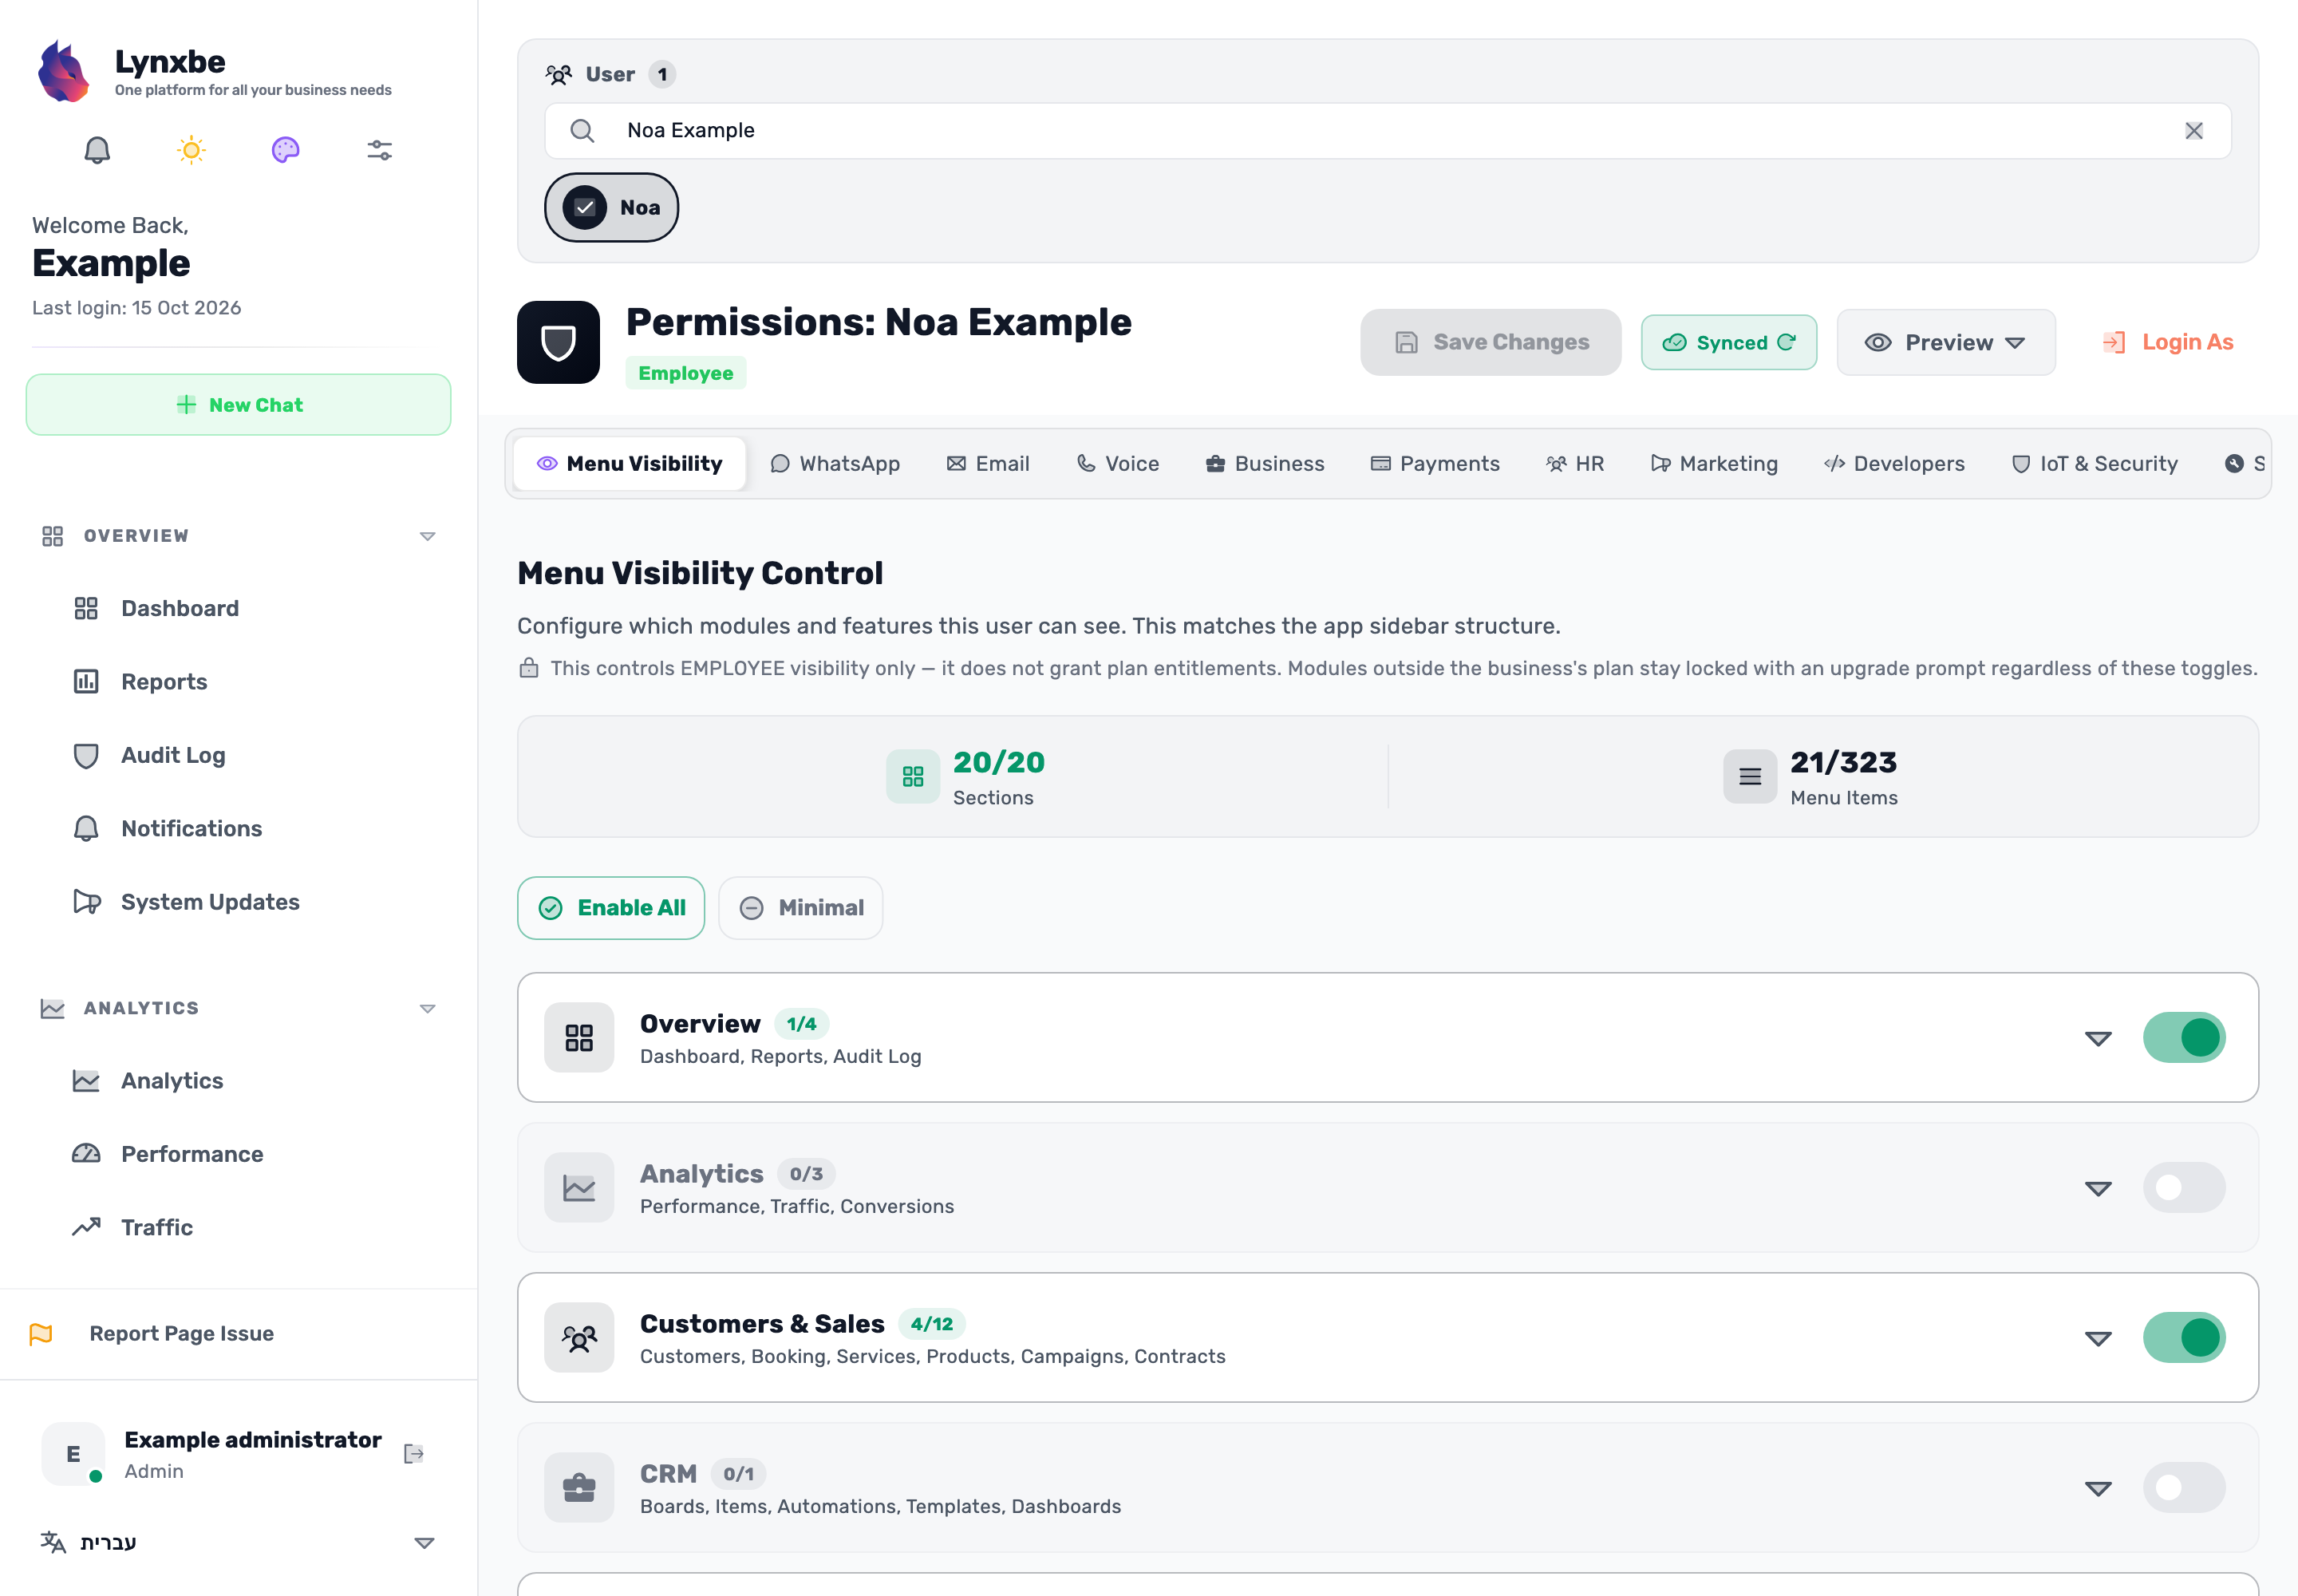This screenshot has height=1596, width=2298.
Task: Click the Enable All button
Action: [x=611, y=908]
